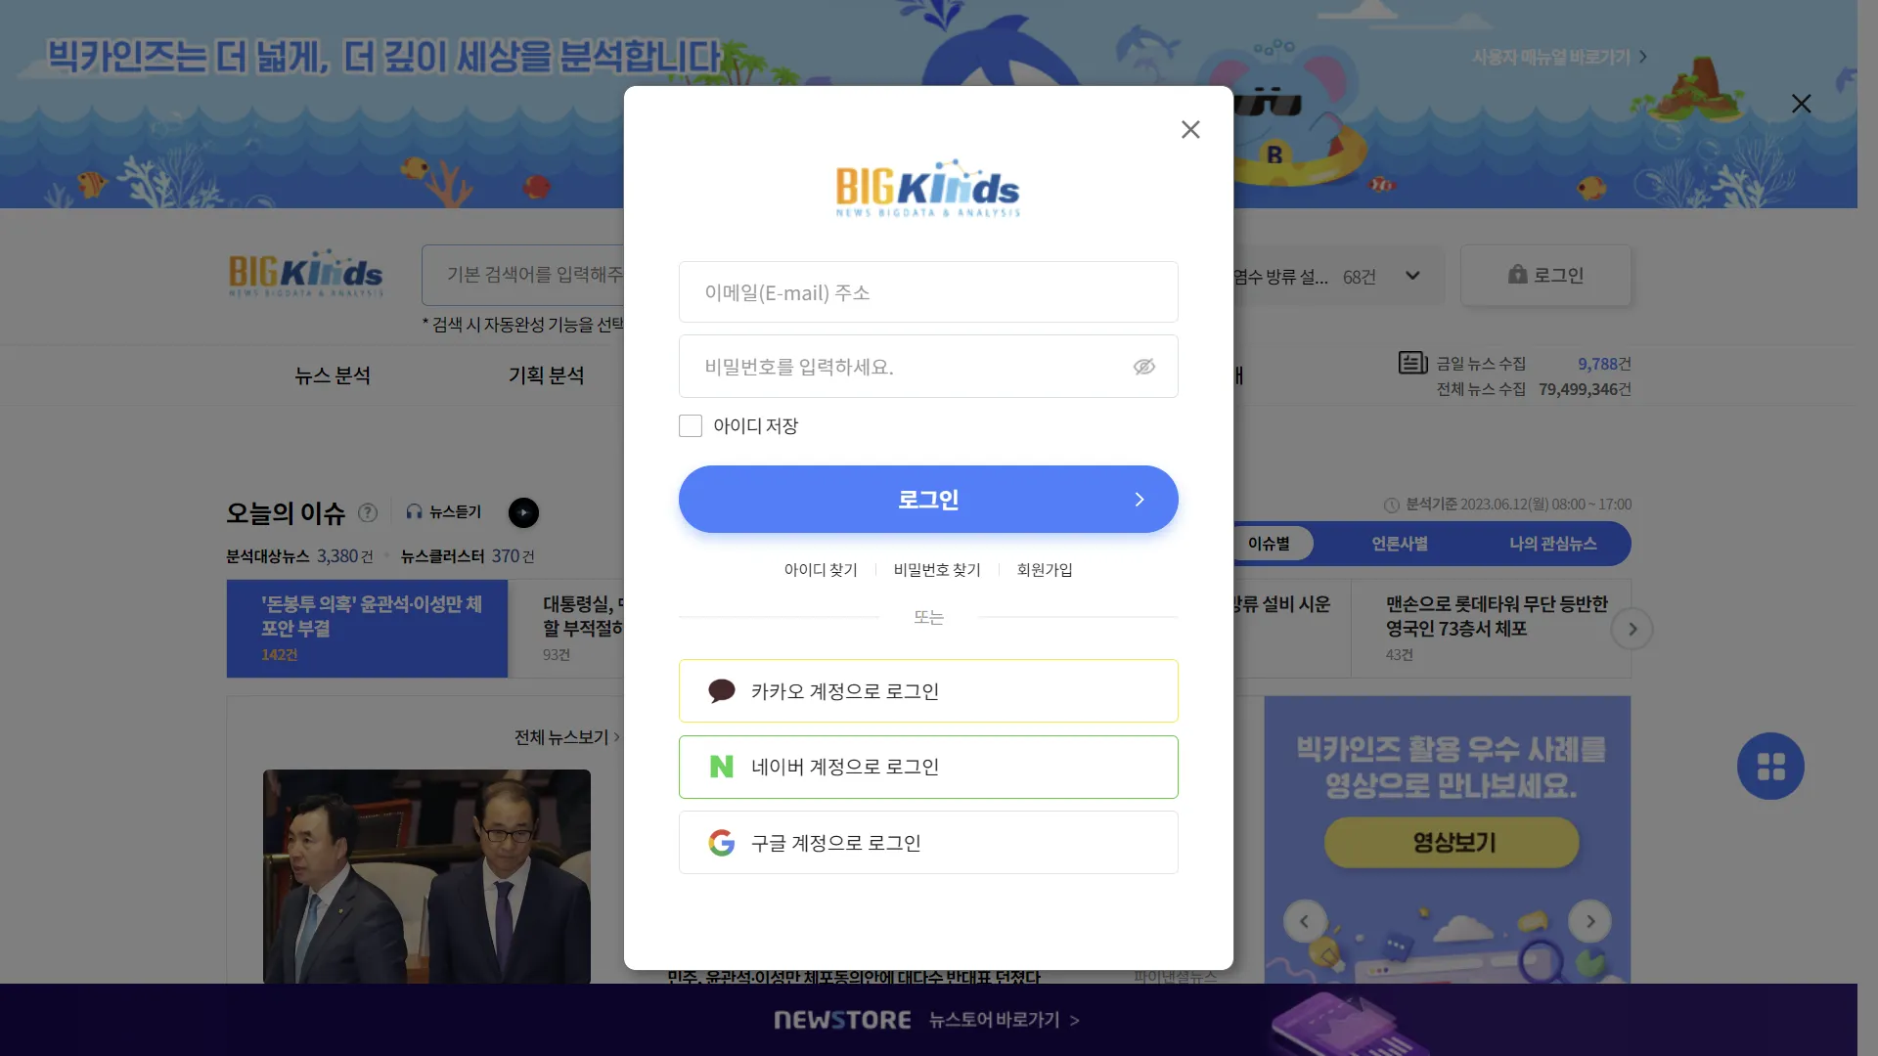Open the floating grid quick menu icon
This screenshot has height=1056, width=1878.
[x=1770, y=767]
